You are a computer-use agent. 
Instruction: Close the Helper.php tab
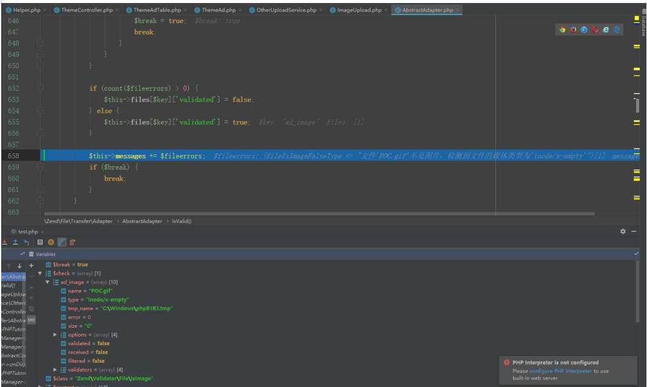coord(44,10)
